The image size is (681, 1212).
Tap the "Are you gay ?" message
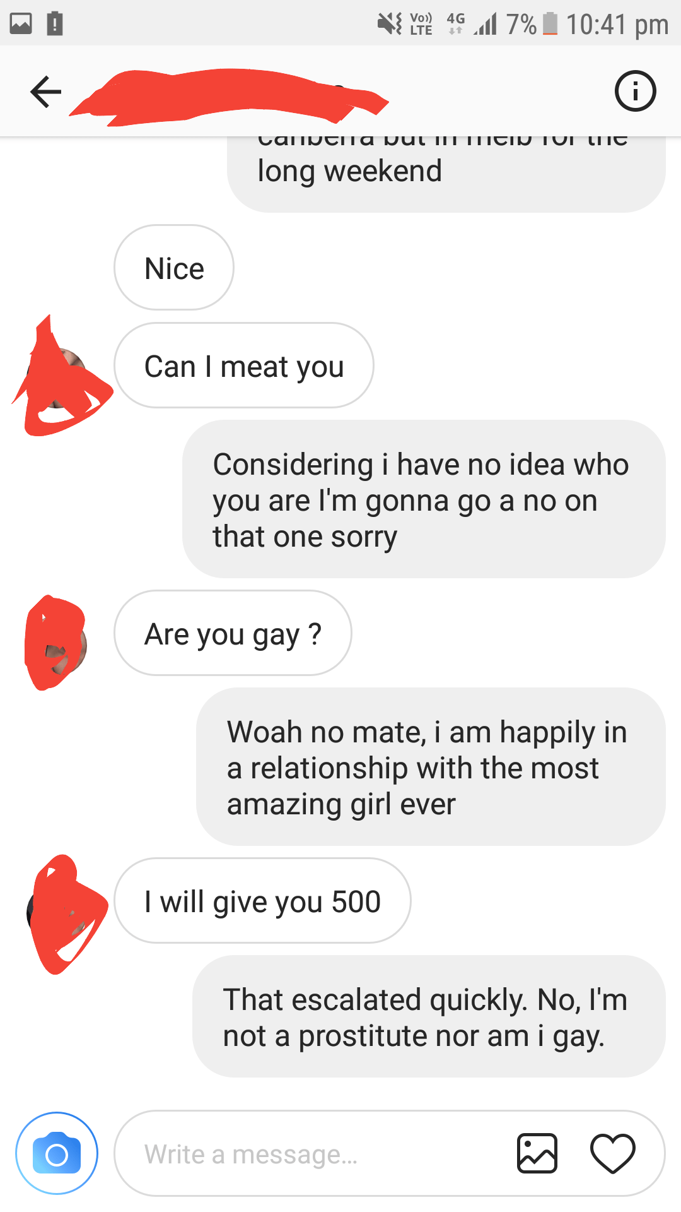pos(233,633)
